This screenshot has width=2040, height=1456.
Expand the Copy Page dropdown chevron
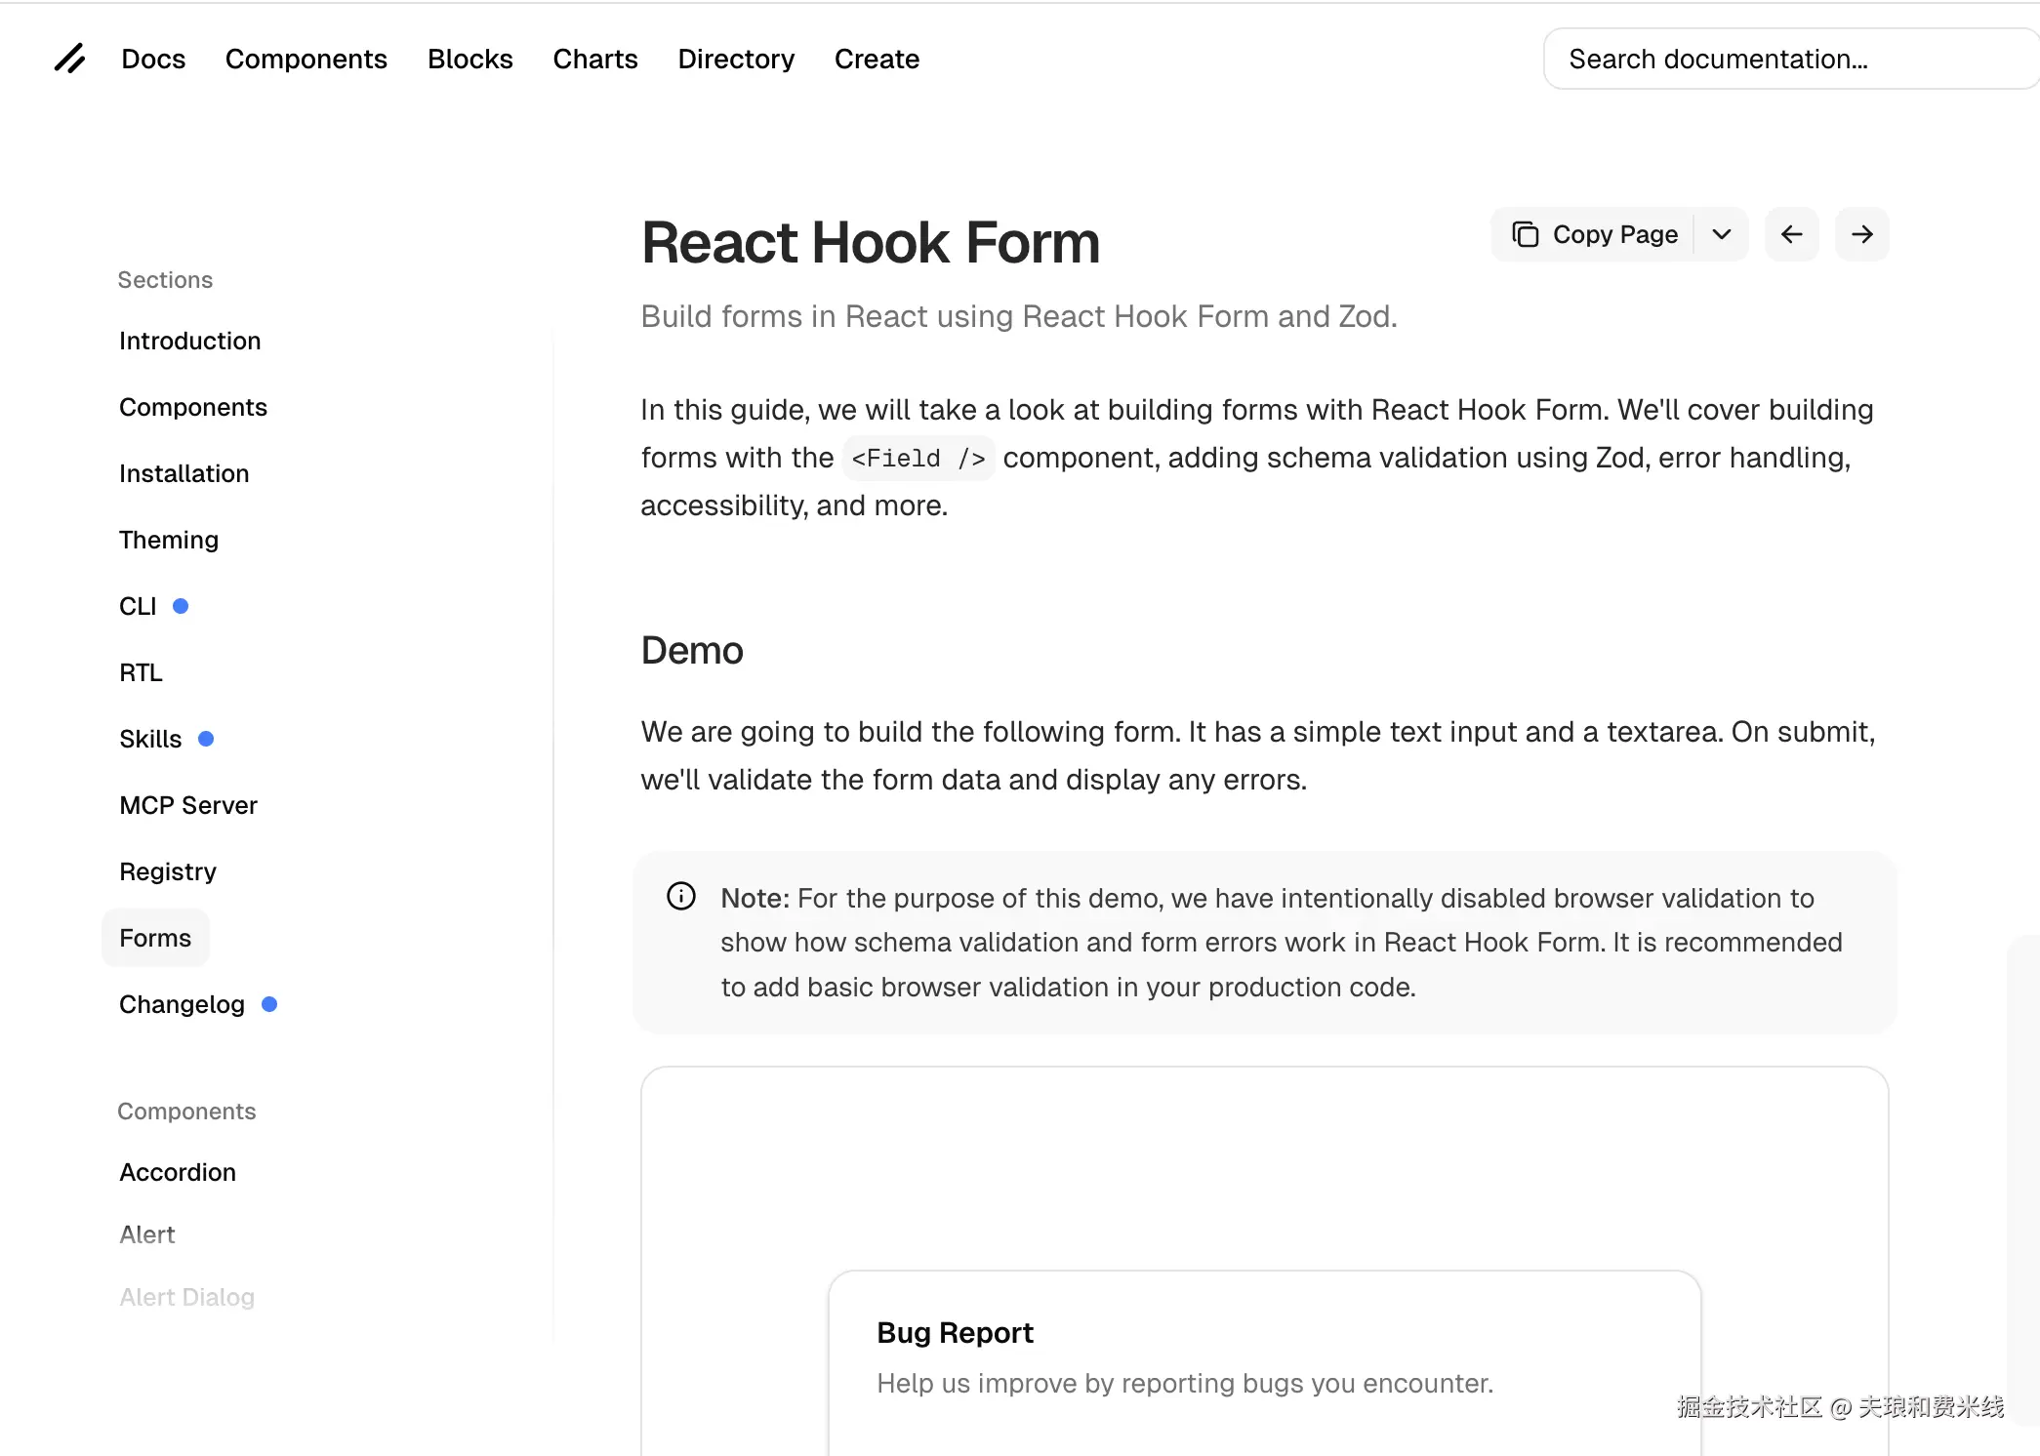coord(1722,234)
